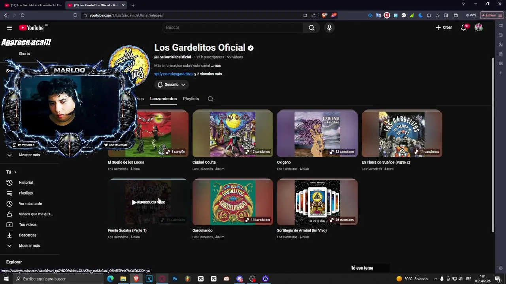The height and width of the screenshot is (284, 506).
Task: Expand the Tú section chevron
Action: [15, 172]
